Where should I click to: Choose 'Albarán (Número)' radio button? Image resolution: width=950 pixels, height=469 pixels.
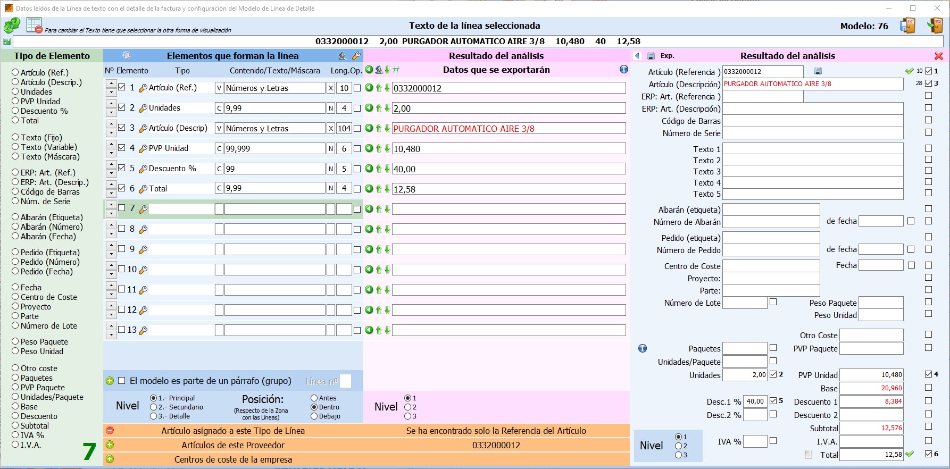pos(15,227)
